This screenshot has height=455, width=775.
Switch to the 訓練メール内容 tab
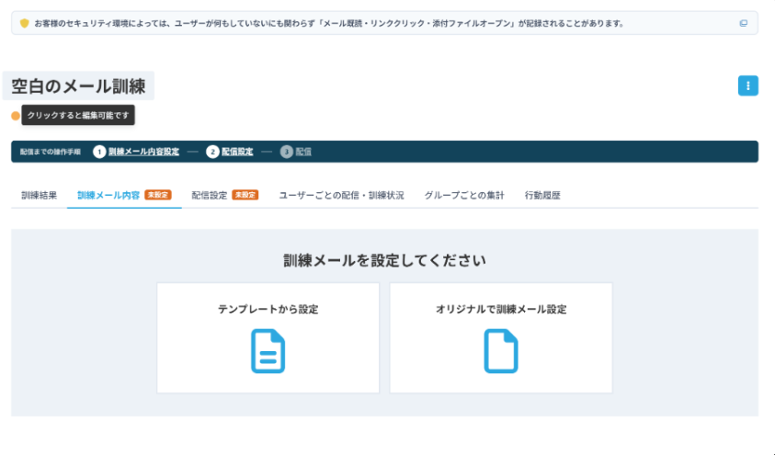[124, 195]
